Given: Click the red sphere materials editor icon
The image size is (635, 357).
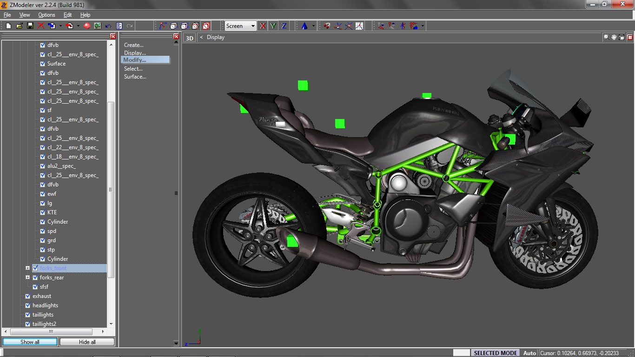Looking at the screenshot, I should 87,26.
